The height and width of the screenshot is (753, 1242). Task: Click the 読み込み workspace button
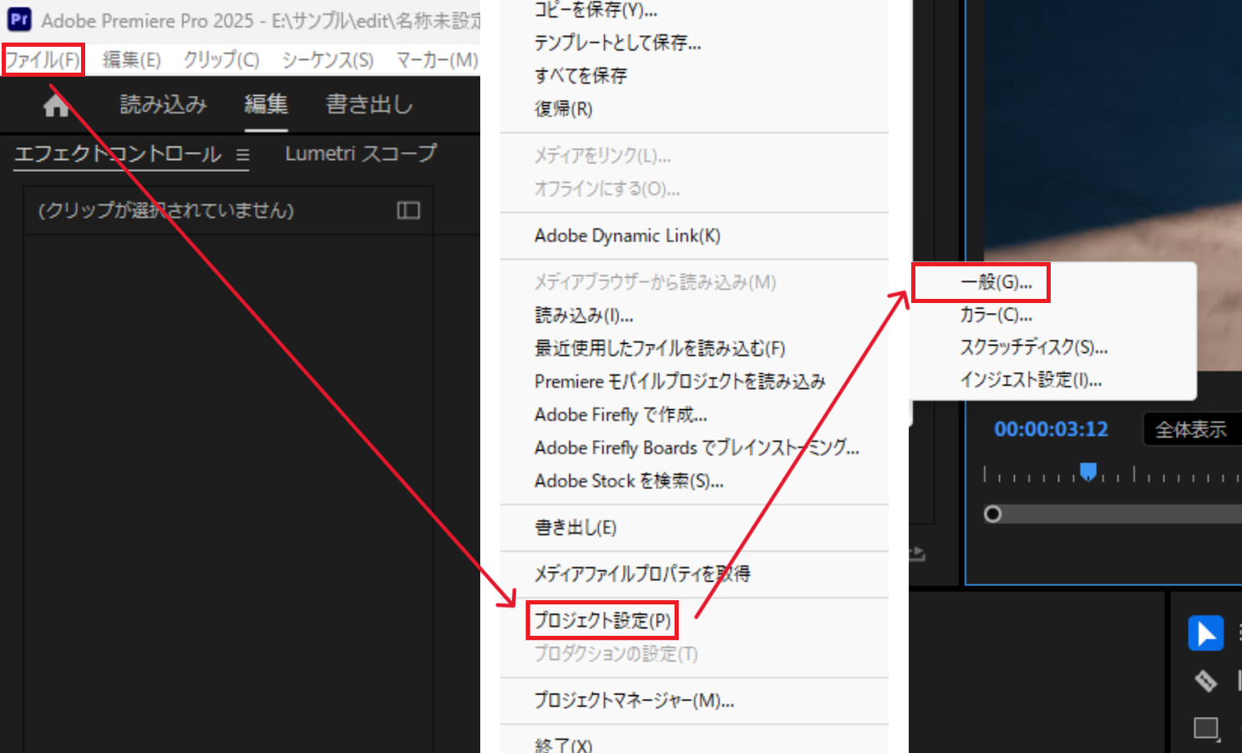click(x=163, y=104)
